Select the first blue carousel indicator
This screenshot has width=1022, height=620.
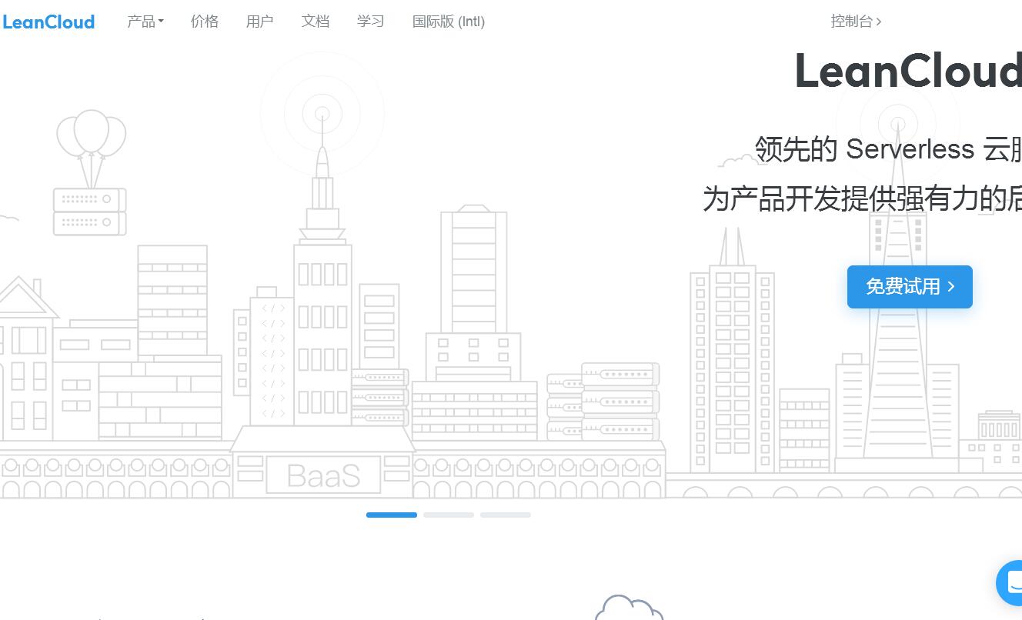tap(391, 515)
